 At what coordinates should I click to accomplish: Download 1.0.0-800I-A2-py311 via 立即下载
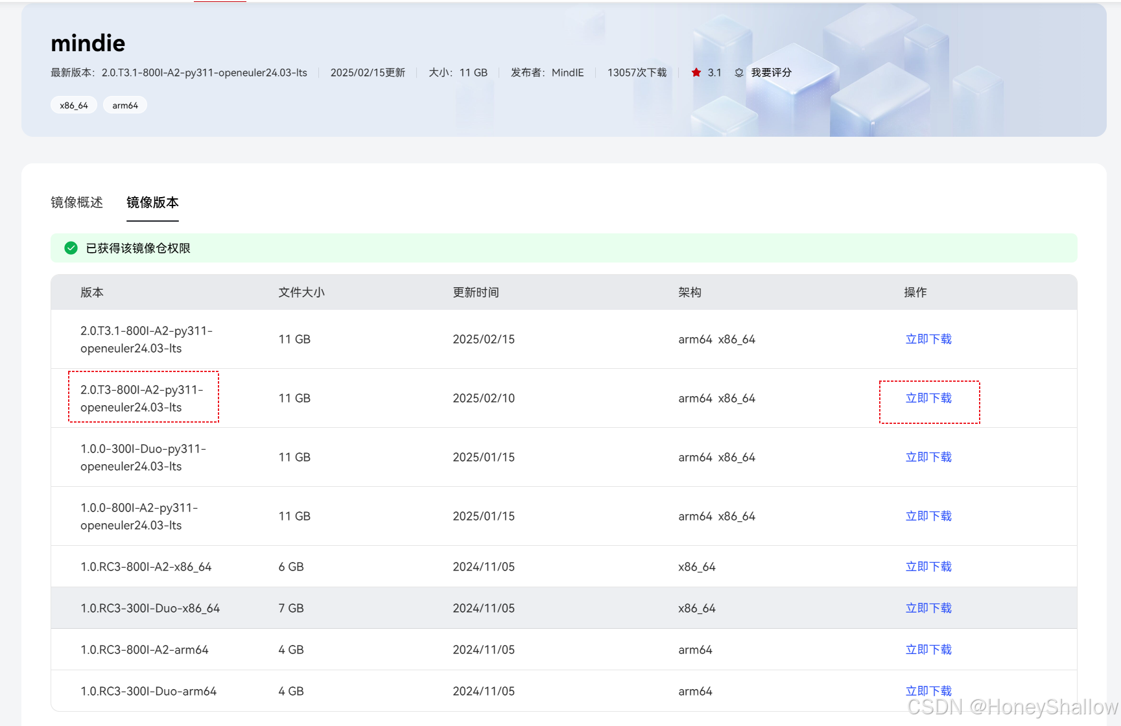point(928,516)
